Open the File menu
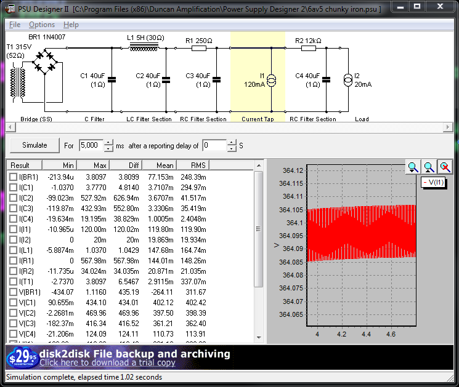This screenshot has height=387, width=459. (15, 25)
